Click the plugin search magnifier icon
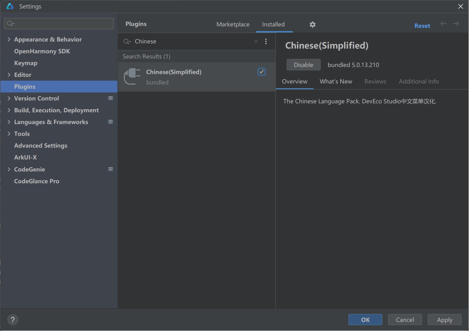This screenshot has height=331, width=469. [x=127, y=41]
